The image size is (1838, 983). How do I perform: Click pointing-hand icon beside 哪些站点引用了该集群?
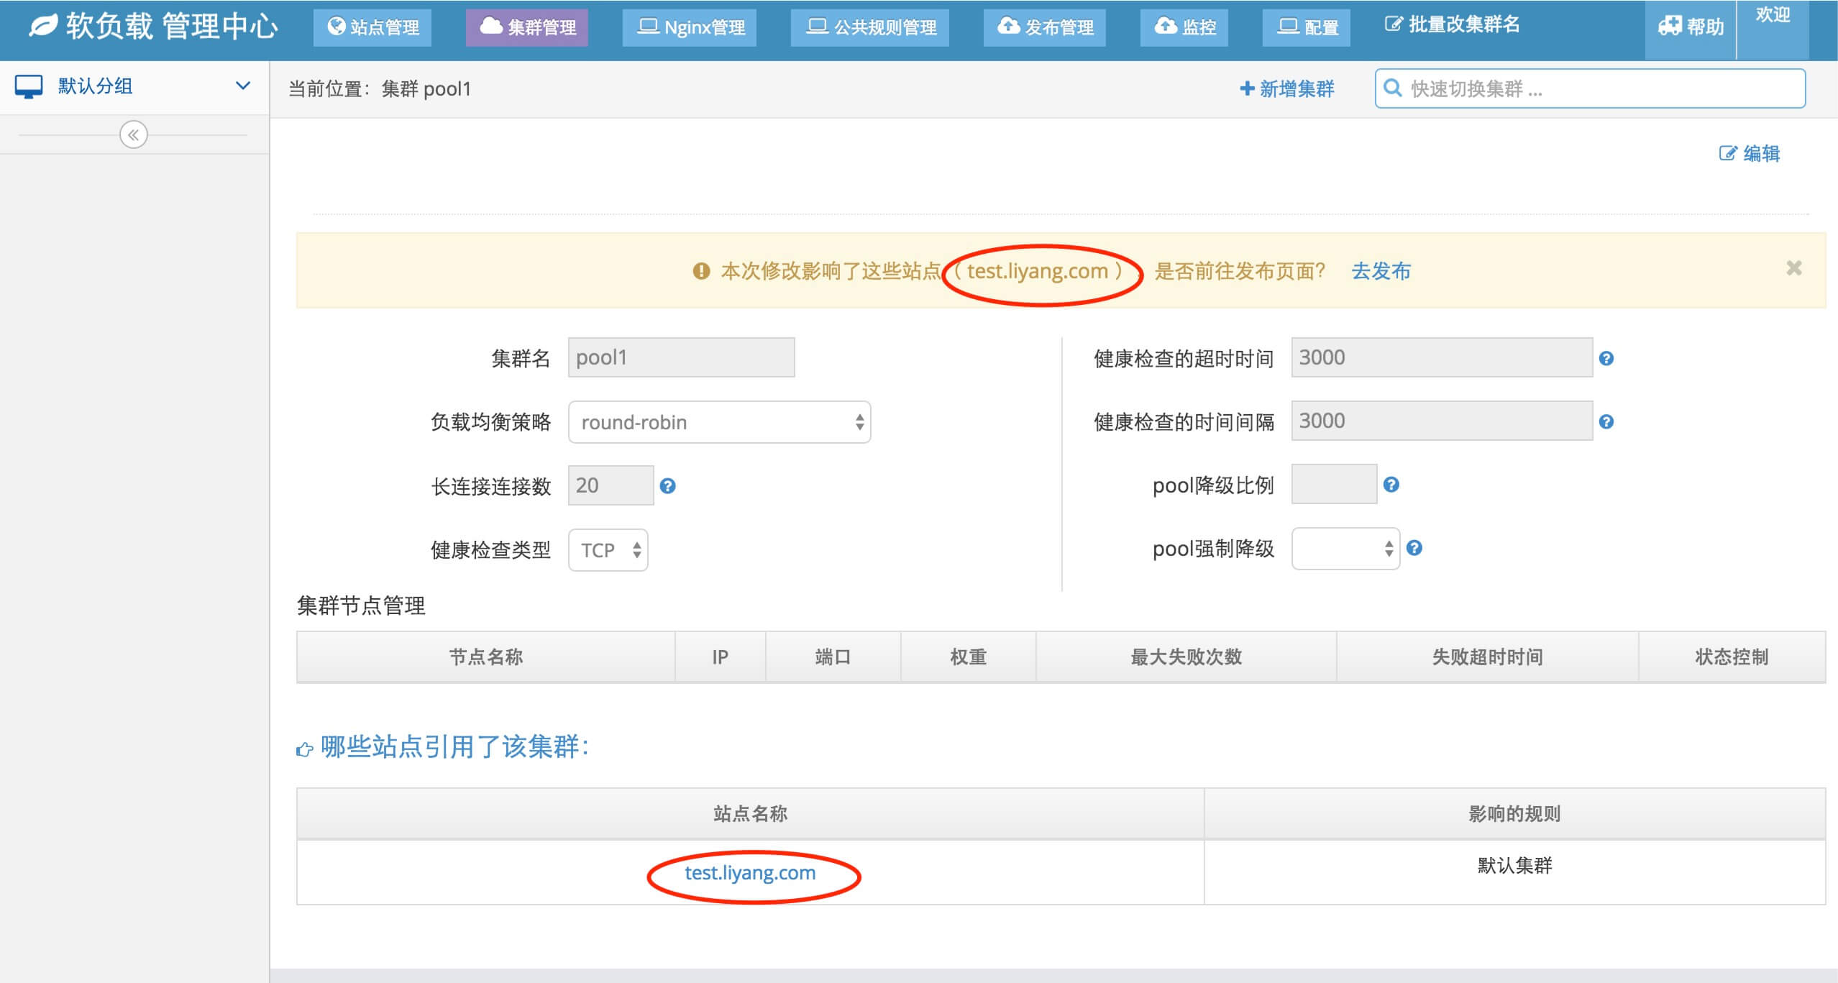point(305,750)
